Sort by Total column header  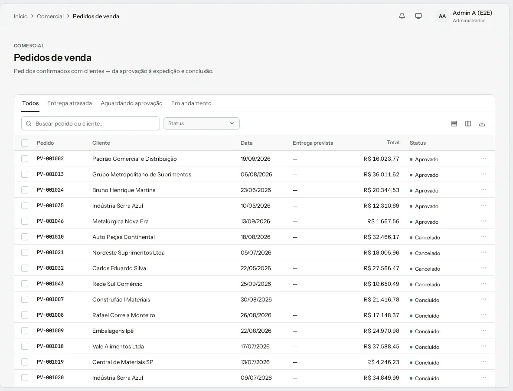coord(393,142)
